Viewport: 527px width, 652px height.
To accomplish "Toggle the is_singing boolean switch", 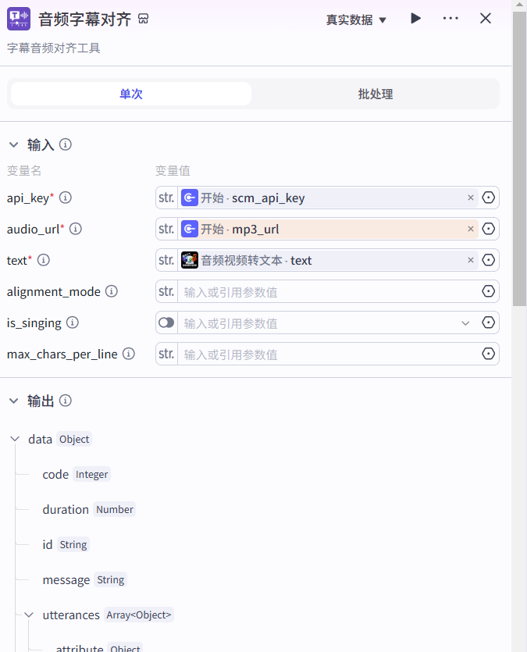I will (x=166, y=322).
